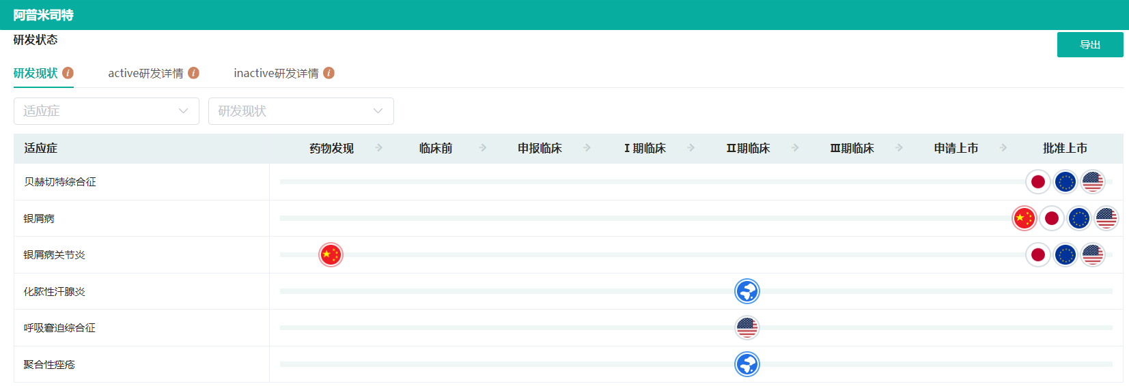Click the Japan flag in the 贝赫切特综合征 row

click(1038, 181)
